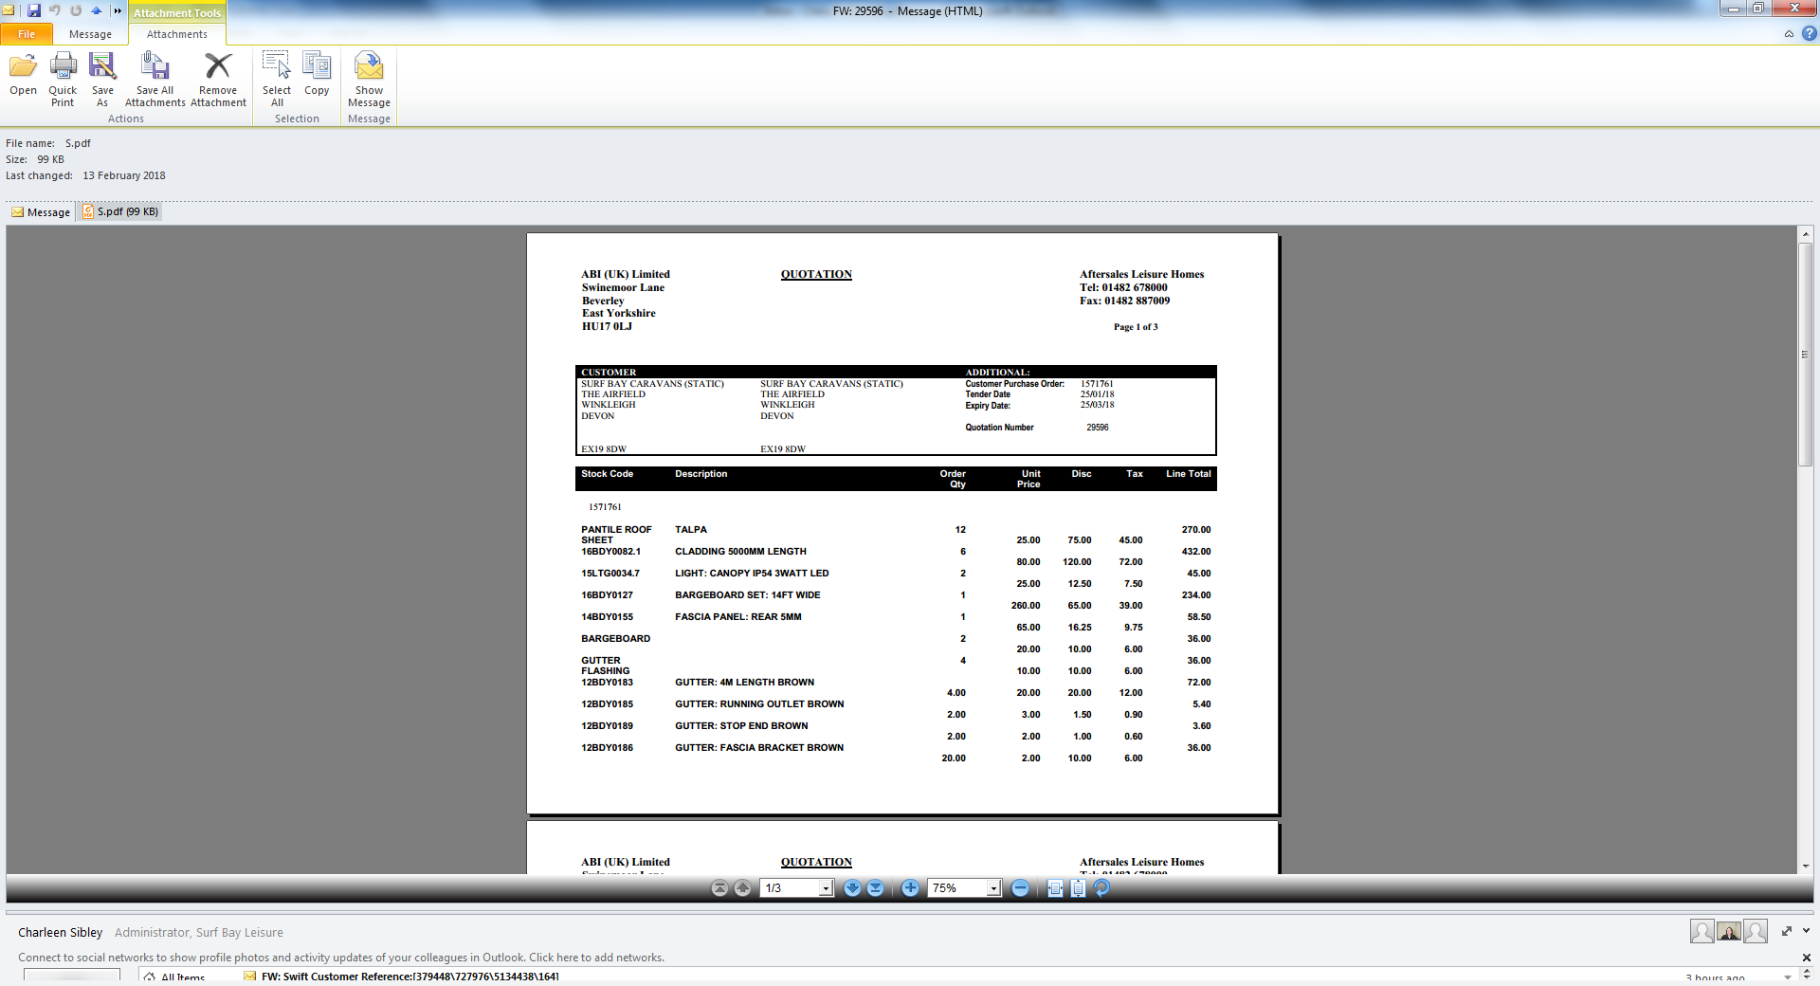
Task: Click the 'Size: 99 KB' attachment info
Action: click(x=35, y=159)
